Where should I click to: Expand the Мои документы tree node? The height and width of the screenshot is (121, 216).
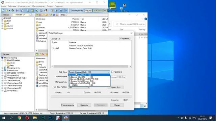tap(2, 68)
